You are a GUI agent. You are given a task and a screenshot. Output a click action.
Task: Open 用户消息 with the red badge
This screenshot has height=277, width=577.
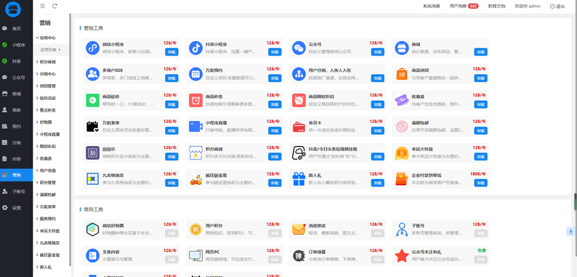(x=464, y=6)
